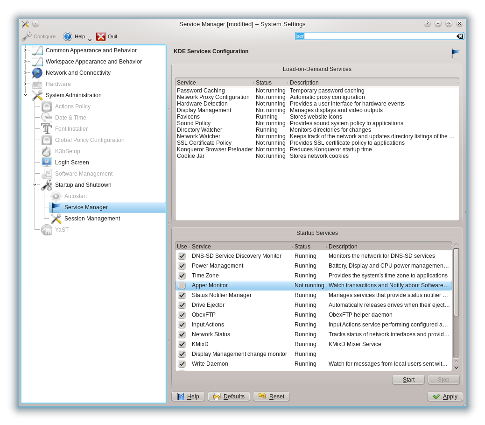
Task: Select the Font Installer icon in sidebar
Action: pos(46,129)
